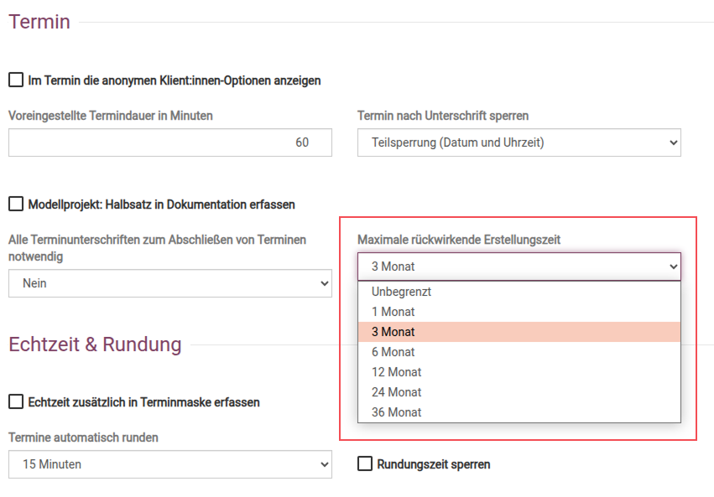Viewport: 714px width, 497px height.
Task: Expand the Alle Terminunterschriften dropdown showing Nein
Action: [x=169, y=283]
